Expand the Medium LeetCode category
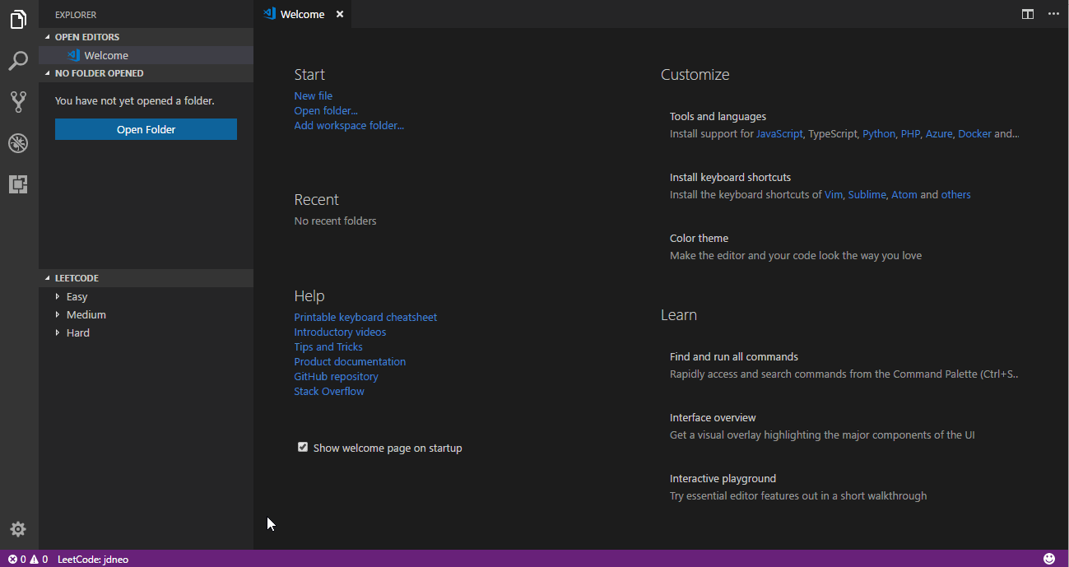This screenshot has height=567, width=1069. pos(86,315)
